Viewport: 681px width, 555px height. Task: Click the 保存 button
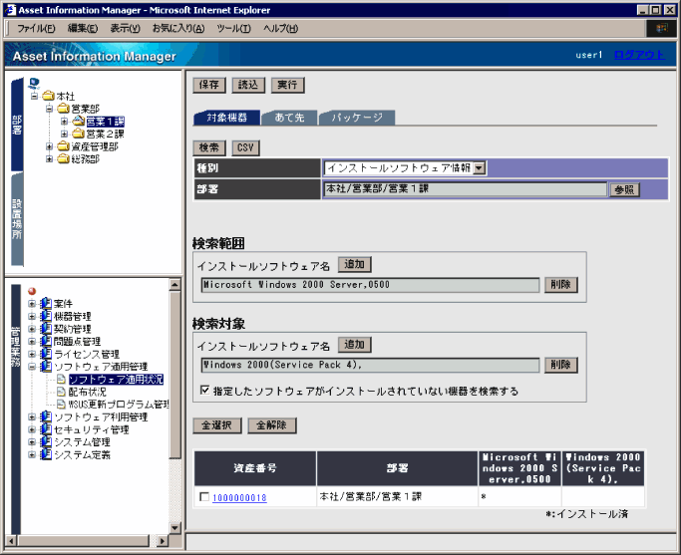coord(209,85)
